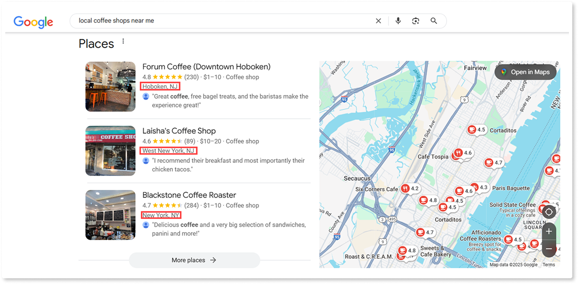Select the 4.8 pin near Sweets & Cafe Bakery

click(x=407, y=250)
